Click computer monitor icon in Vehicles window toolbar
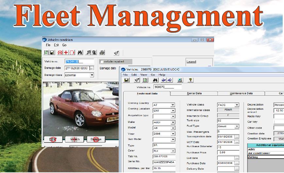Image resolution: width=284 pixels, height=173 pixels. [180, 80]
